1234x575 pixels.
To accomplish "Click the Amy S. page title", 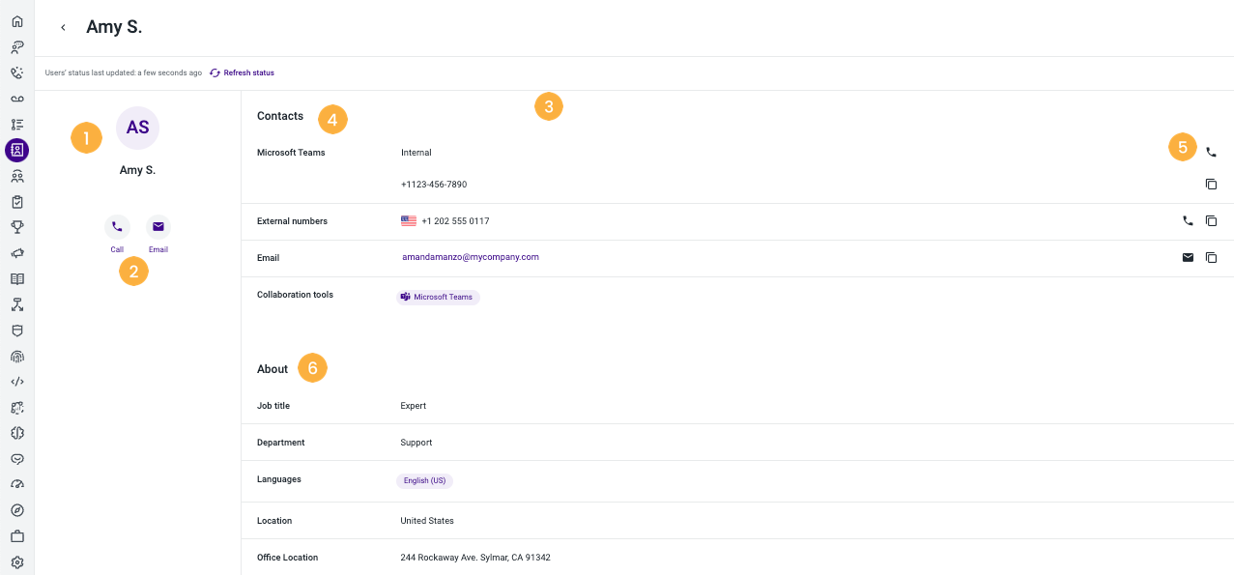I will (x=114, y=27).
